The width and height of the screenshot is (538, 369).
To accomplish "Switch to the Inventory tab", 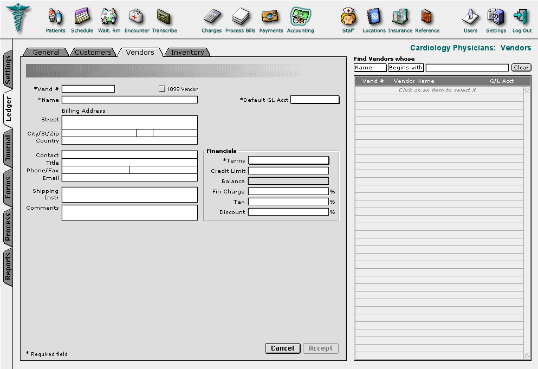I will [x=187, y=52].
